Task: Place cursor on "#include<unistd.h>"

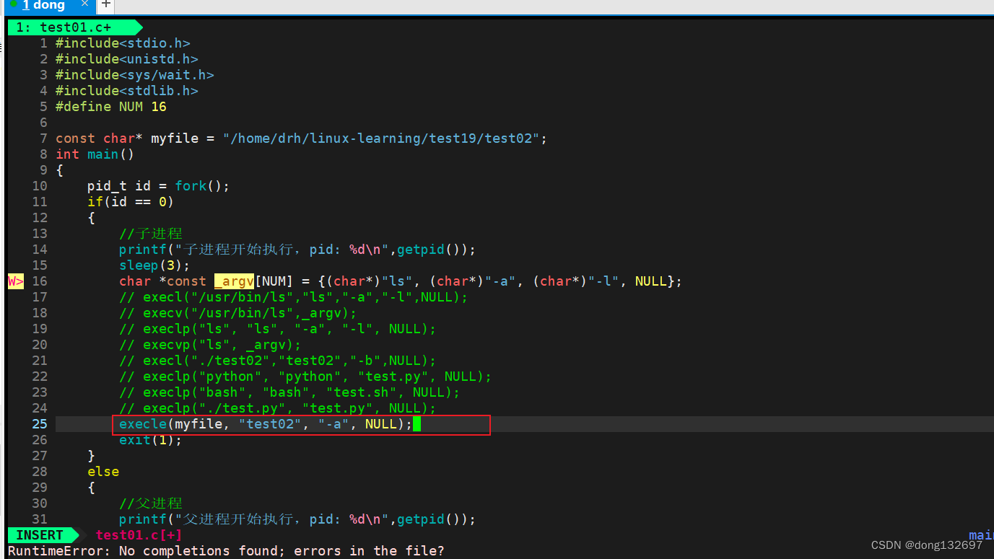Action: (127, 59)
